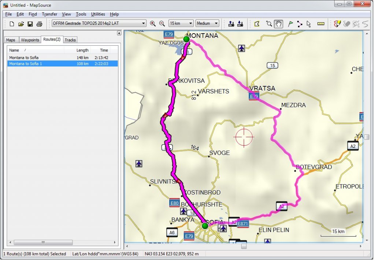The height and width of the screenshot is (261, 375).
Task: Click the map scroll up arrow
Action: pyautogui.click(x=367, y=34)
